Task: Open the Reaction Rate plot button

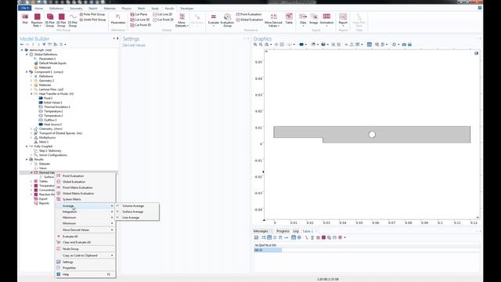Action: point(37,20)
